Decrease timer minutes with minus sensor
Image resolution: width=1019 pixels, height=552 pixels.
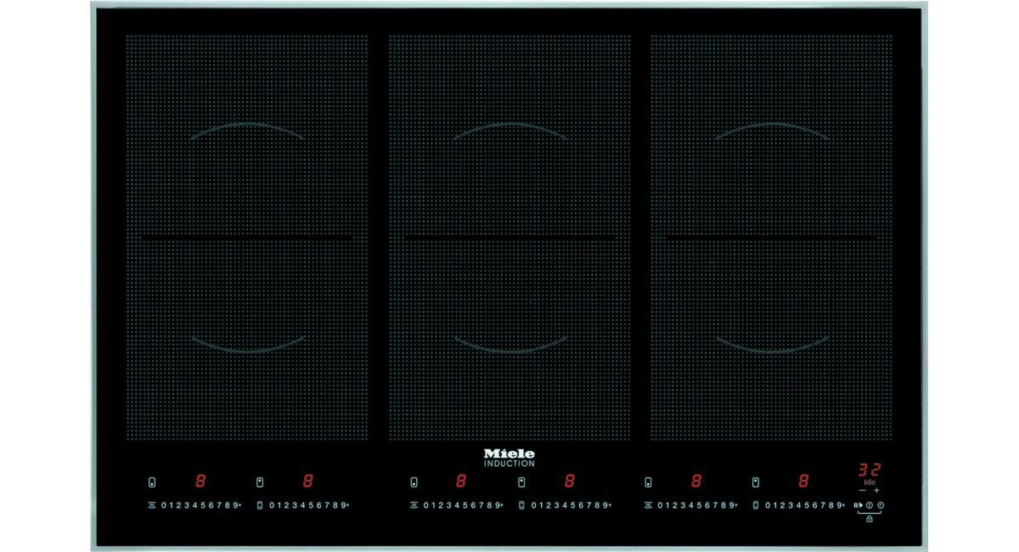862,491
